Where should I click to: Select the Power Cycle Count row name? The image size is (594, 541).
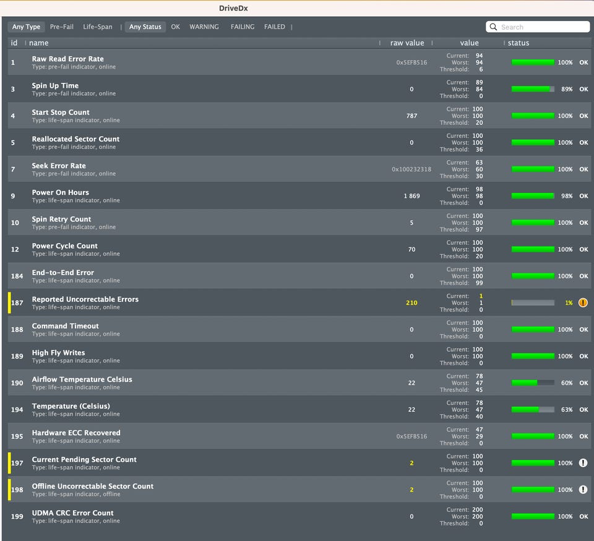coord(65,245)
